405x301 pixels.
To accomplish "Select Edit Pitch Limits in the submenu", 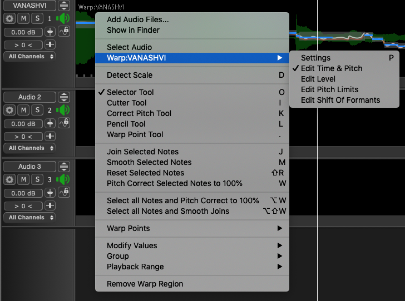I will [x=329, y=89].
